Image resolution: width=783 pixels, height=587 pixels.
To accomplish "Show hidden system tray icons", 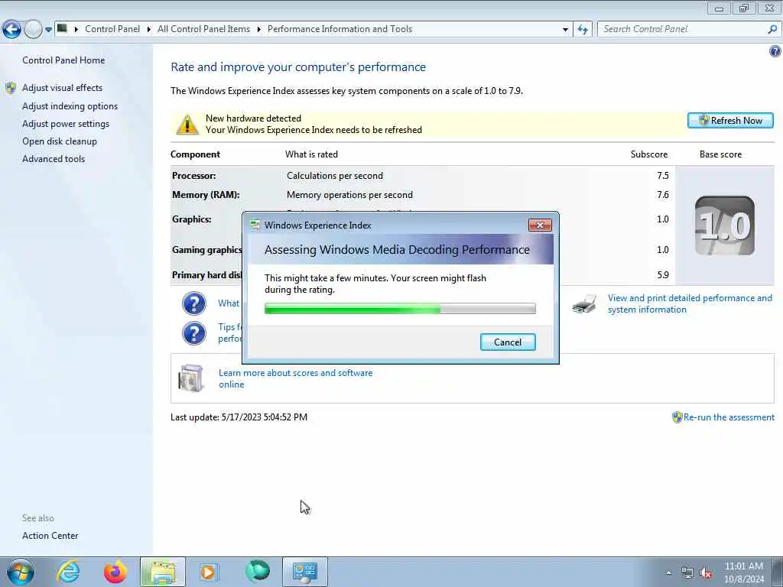I will 668,572.
